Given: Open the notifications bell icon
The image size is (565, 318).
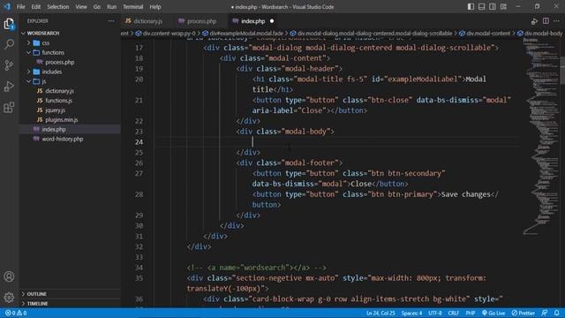Looking at the screenshot, I should click(x=557, y=313).
